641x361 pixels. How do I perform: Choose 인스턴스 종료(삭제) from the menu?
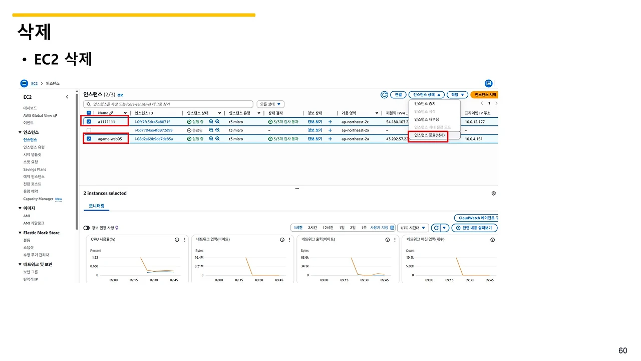click(x=429, y=135)
